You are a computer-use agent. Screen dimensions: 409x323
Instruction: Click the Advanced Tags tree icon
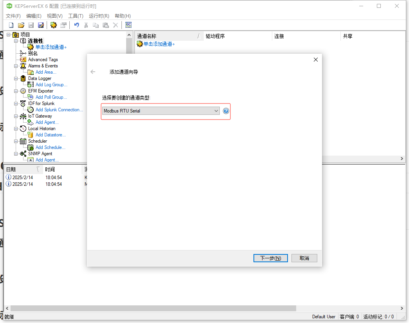(x=23, y=60)
